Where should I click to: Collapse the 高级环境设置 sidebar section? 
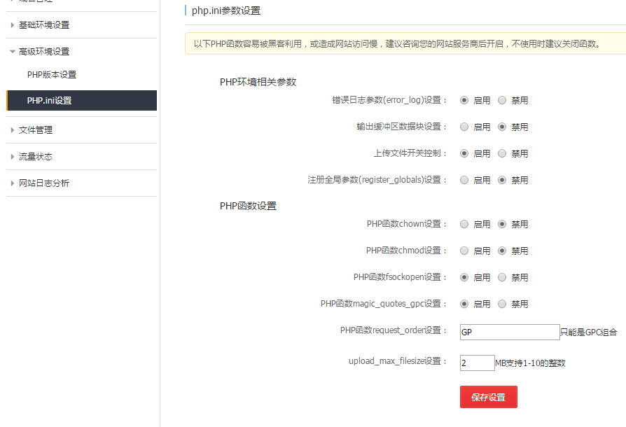43,52
